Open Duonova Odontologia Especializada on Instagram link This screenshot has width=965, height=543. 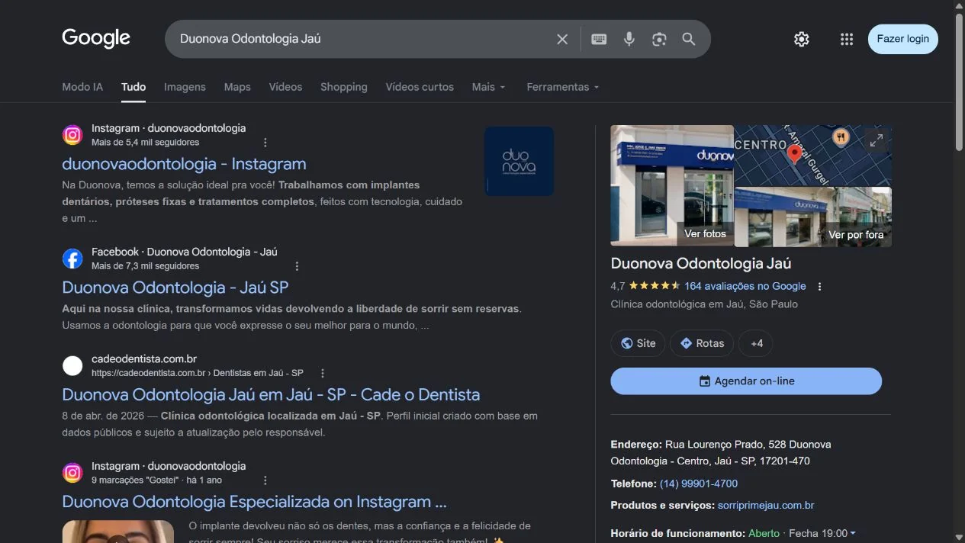point(254,502)
